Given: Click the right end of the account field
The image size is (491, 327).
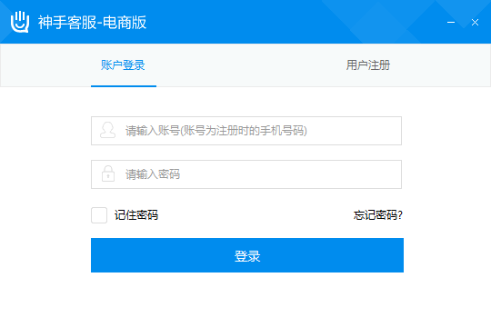Looking at the screenshot, I should pos(391,131).
